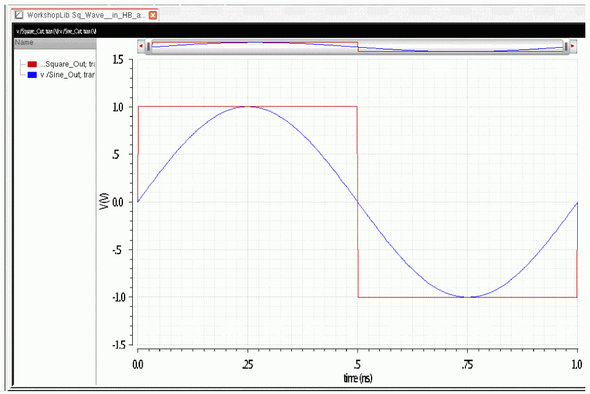The image size is (590, 394).
Task: Click the 1.5 tick label on the voltage axis
Action: click(118, 59)
